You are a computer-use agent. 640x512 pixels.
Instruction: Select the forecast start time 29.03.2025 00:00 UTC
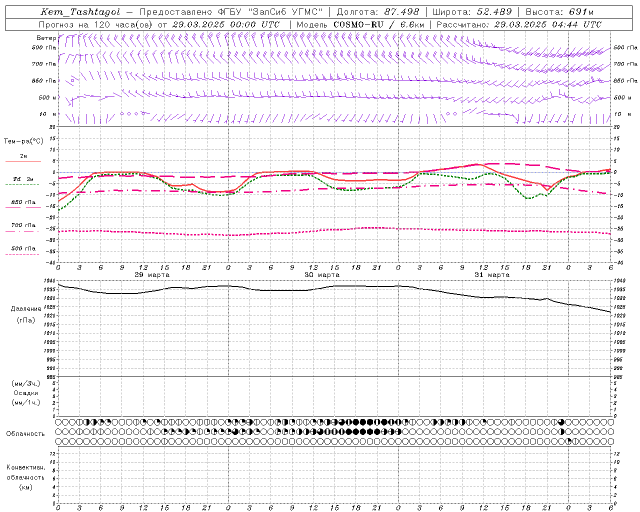226,24
